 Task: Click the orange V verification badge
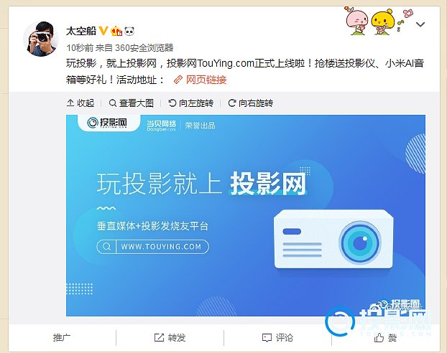click(x=103, y=31)
